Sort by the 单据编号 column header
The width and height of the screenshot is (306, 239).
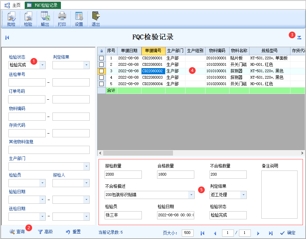153,51
